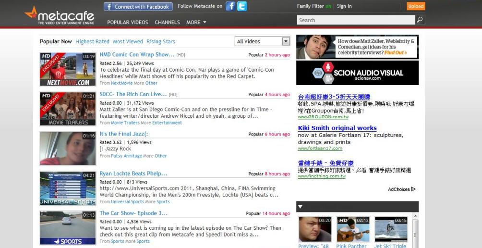
Task: Open POPULAR VIDEOS section
Action: (128, 22)
